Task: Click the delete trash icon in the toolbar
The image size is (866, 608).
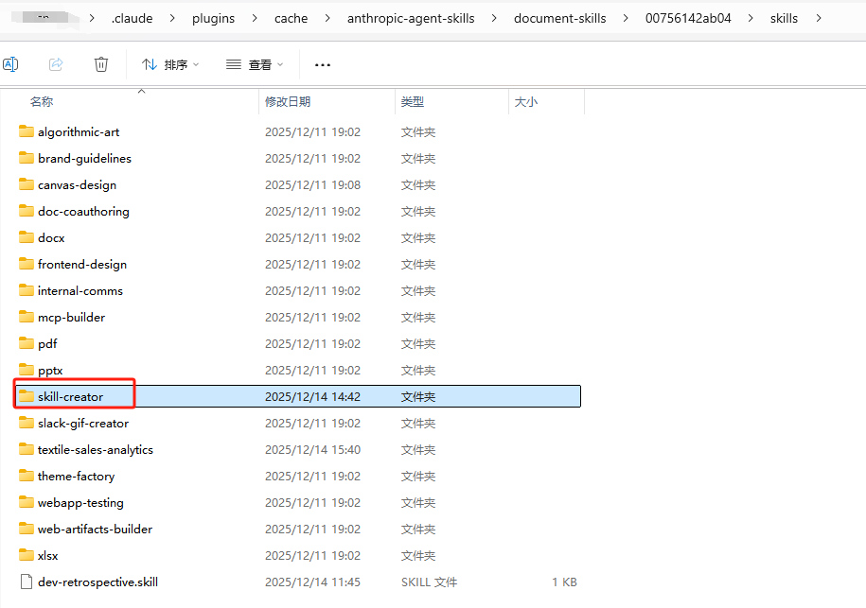Action: [x=101, y=63]
